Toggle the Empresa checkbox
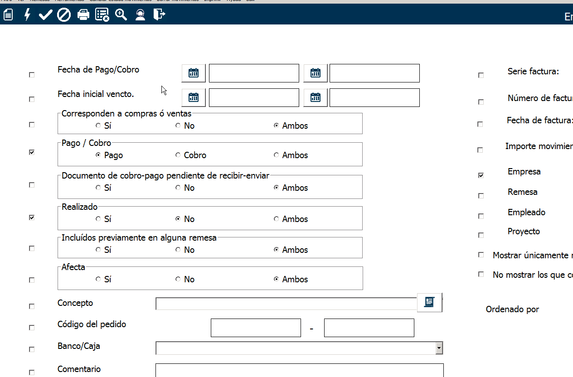The image size is (573, 377). tap(481, 175)
